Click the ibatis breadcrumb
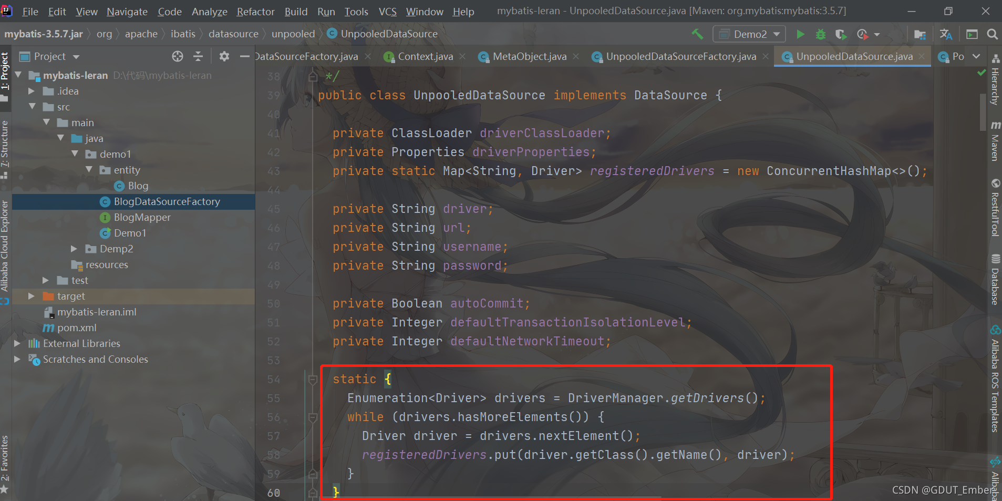Image resolution: width=1002 pixels, height=501 pixels. pos(183,34)
